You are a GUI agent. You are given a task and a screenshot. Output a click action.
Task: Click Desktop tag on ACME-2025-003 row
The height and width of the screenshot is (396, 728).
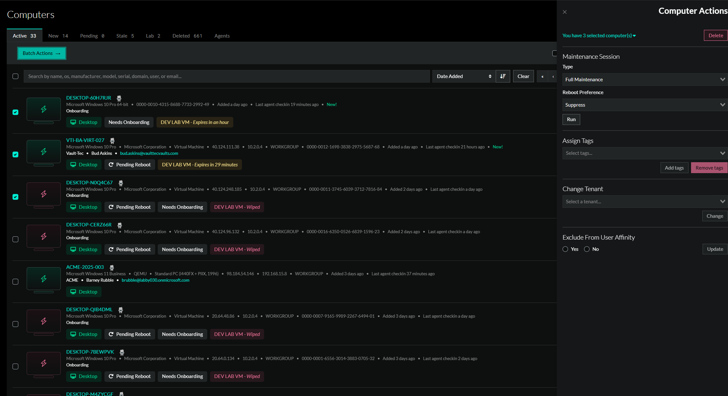[84, 292]
